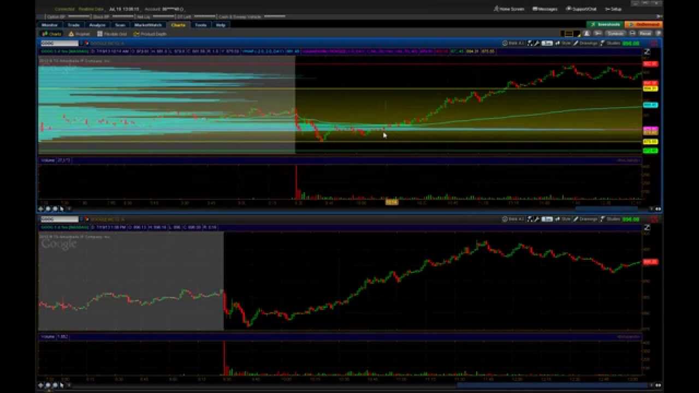This screenshot has height=393, width=699.
Task: Click the lower chart symbol input field
Action: click(60, 219)
